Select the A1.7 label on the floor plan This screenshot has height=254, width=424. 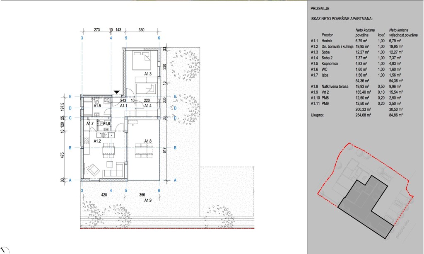90,123
